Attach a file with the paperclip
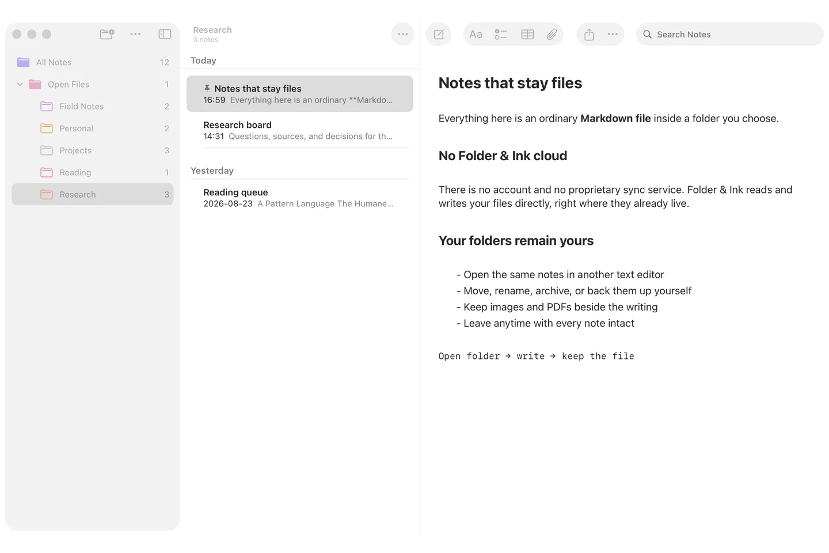The image size is (829, 553). click(552, 34)
